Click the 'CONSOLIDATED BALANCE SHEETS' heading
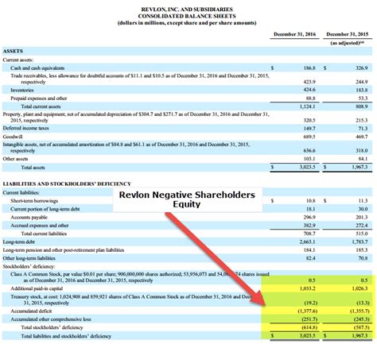Image resolution: width=377 pixels, height=344 pixels. pyautogui.click(x=187, y=16)
